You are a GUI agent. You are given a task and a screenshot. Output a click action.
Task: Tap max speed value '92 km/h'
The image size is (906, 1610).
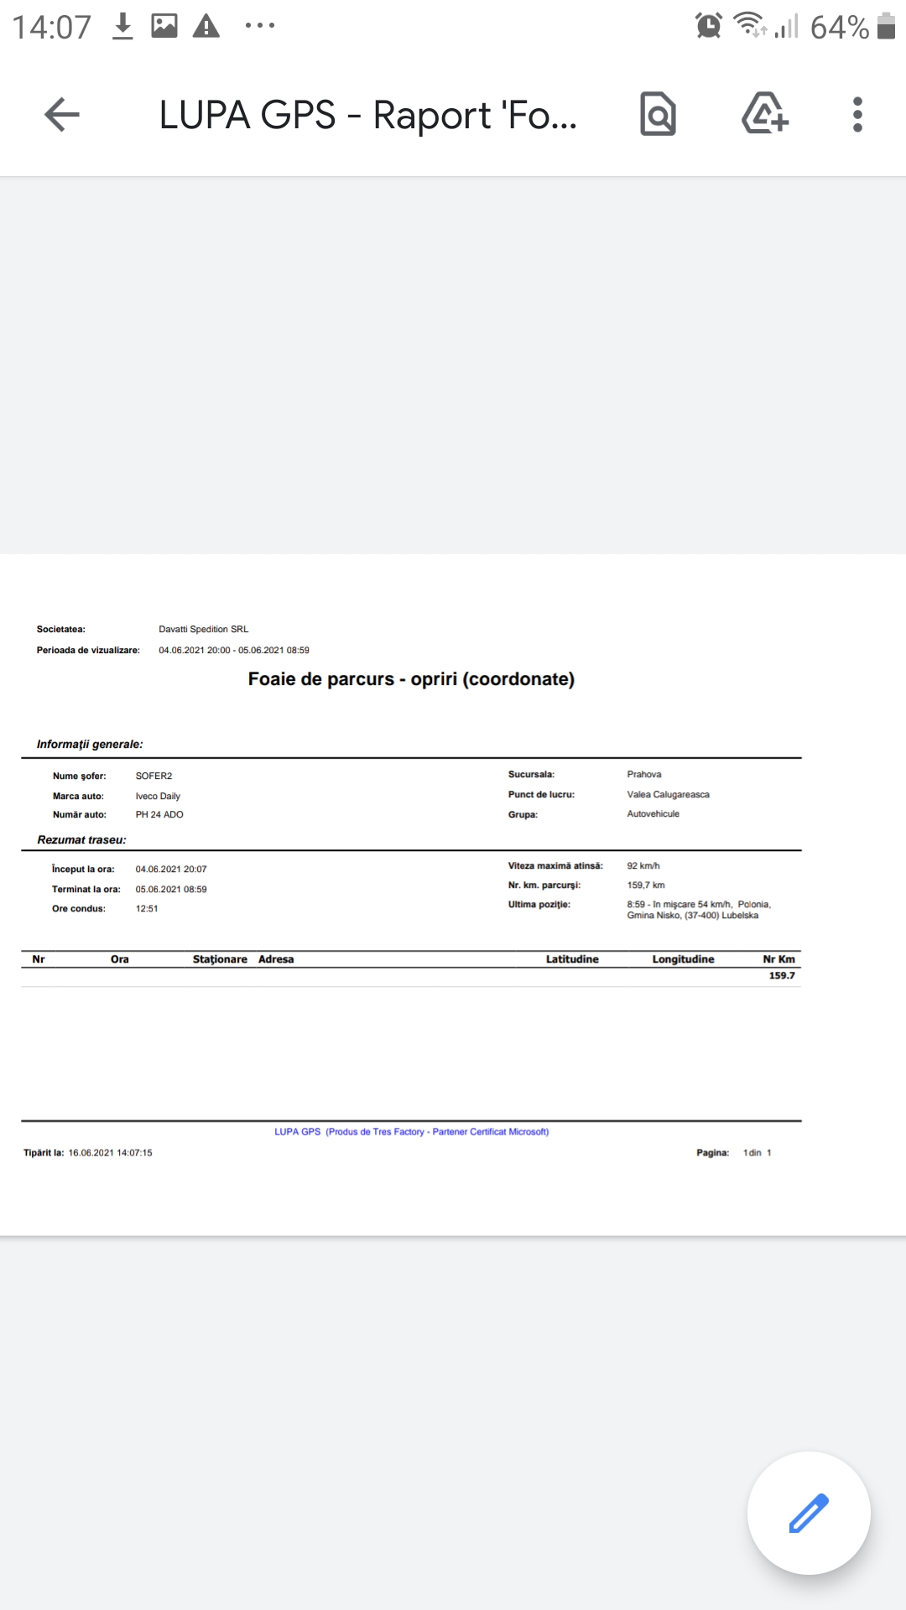tap(643, 865)
